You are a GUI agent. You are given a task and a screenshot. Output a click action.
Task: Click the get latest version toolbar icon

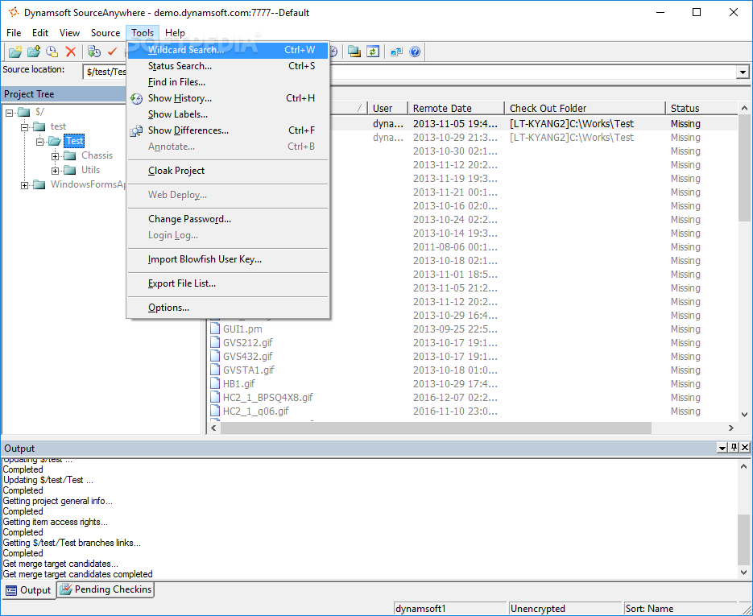[94, 52]
